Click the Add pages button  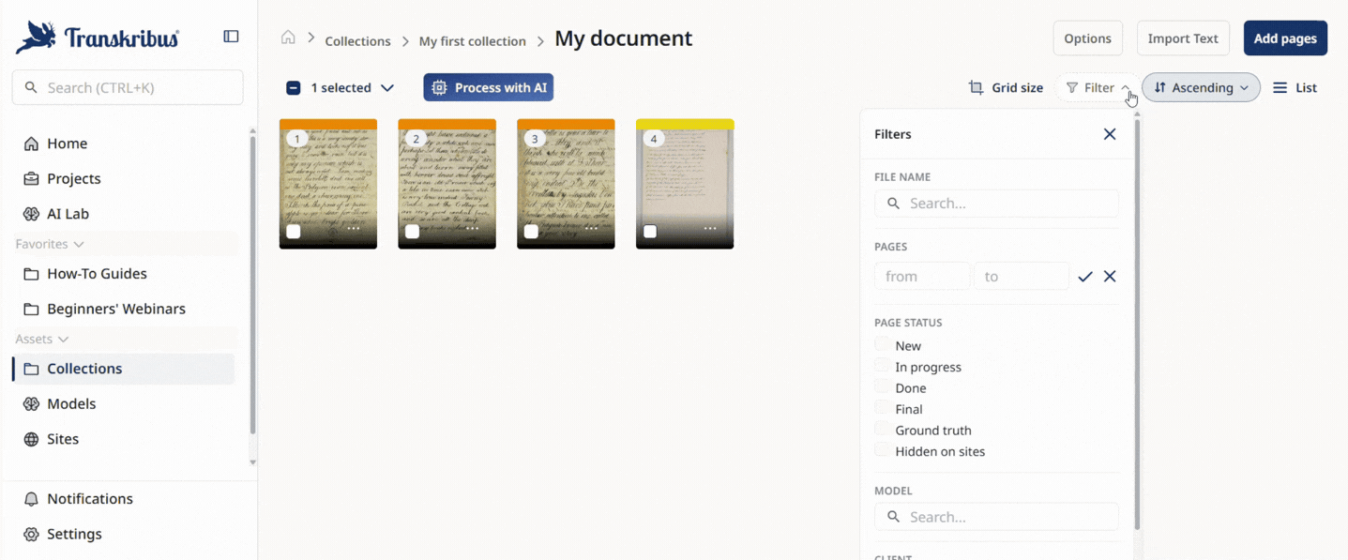[1285, 38]
